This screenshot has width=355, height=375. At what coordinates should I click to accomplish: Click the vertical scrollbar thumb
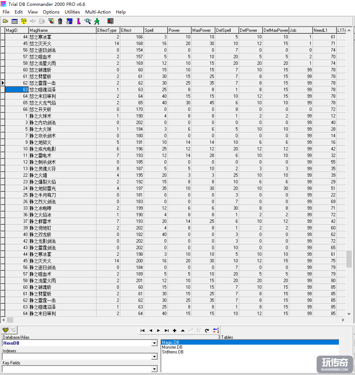point(349,259)
